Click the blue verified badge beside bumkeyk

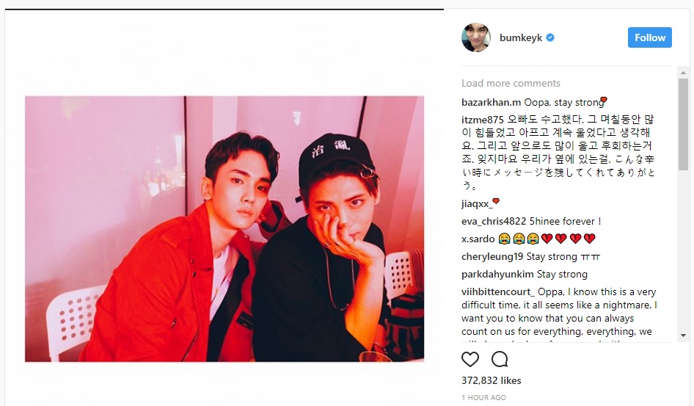550,37
